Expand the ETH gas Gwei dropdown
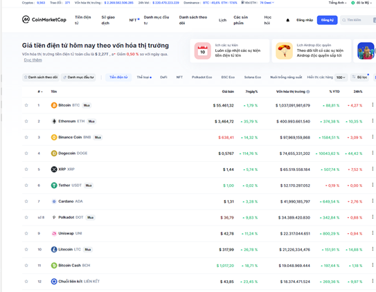This screenshot has width=376, height=292. click(267, 3)
